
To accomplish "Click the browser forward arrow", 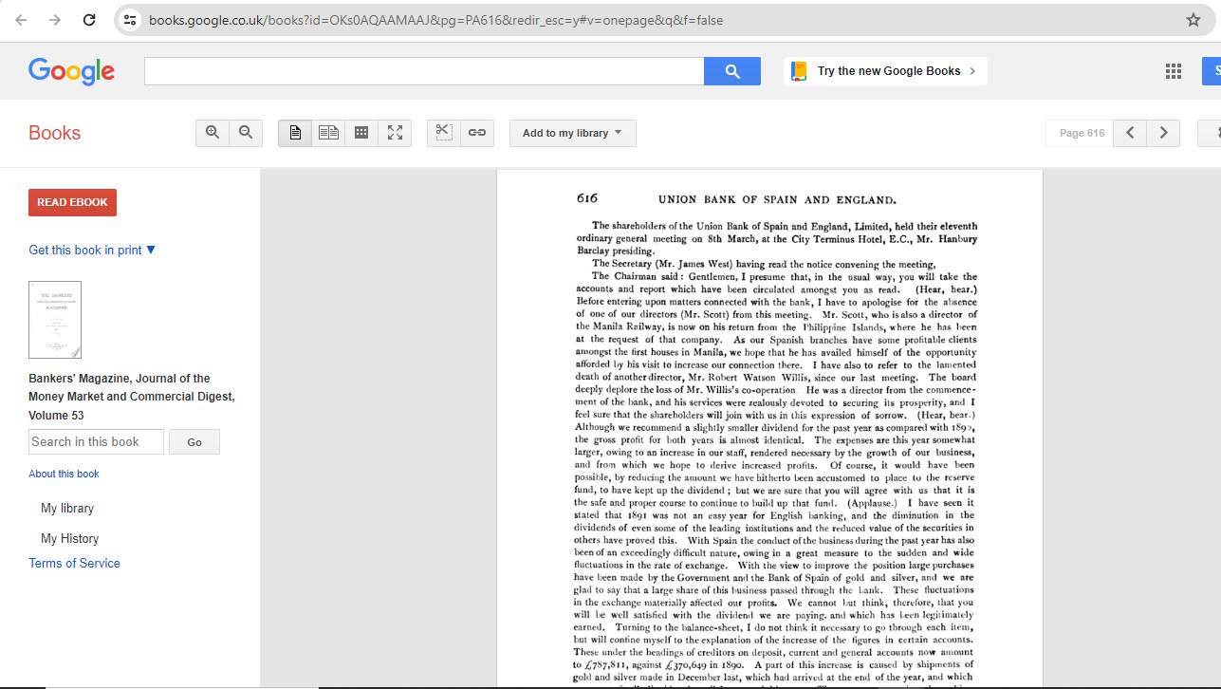I will click(55, 20).
